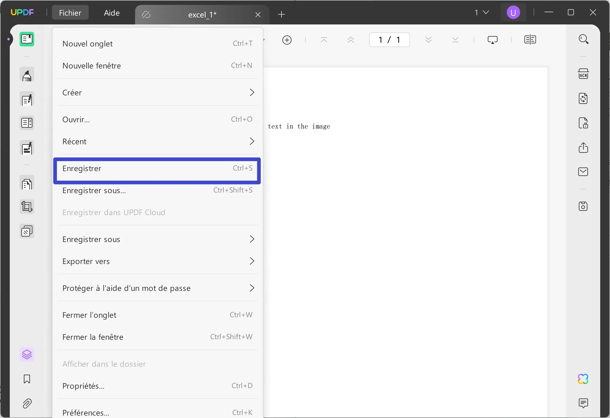Image resolution: width=610 pixels, height=418 pixels.
Task: Choose Nouvelle fenêtre from the menu
Action: coord(158,65)
